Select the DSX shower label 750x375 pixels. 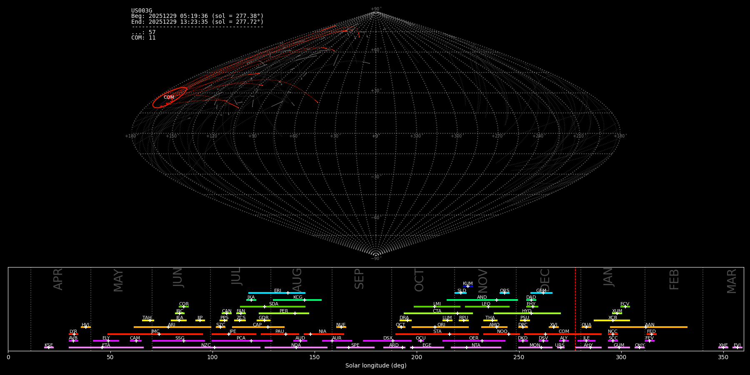tap(388, 338)
